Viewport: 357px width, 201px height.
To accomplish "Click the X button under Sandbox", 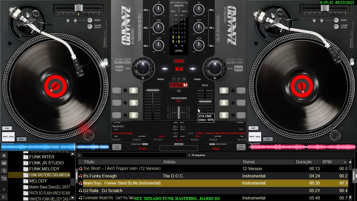I will click(x=184, y=79).
